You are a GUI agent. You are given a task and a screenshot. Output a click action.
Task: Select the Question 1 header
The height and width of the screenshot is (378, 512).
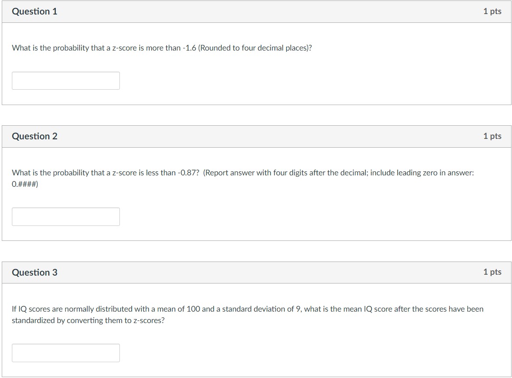pyautogui.click(x=34, y=11)
